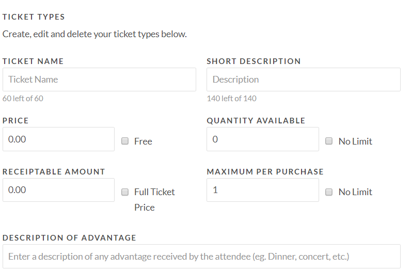
Task: Click the Short Description field label
Action: [254, 61]
